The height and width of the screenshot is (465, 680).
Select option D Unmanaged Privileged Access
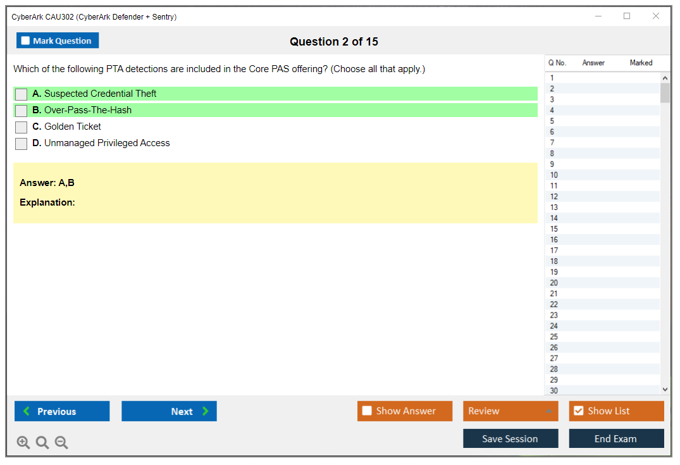point(22,144)
